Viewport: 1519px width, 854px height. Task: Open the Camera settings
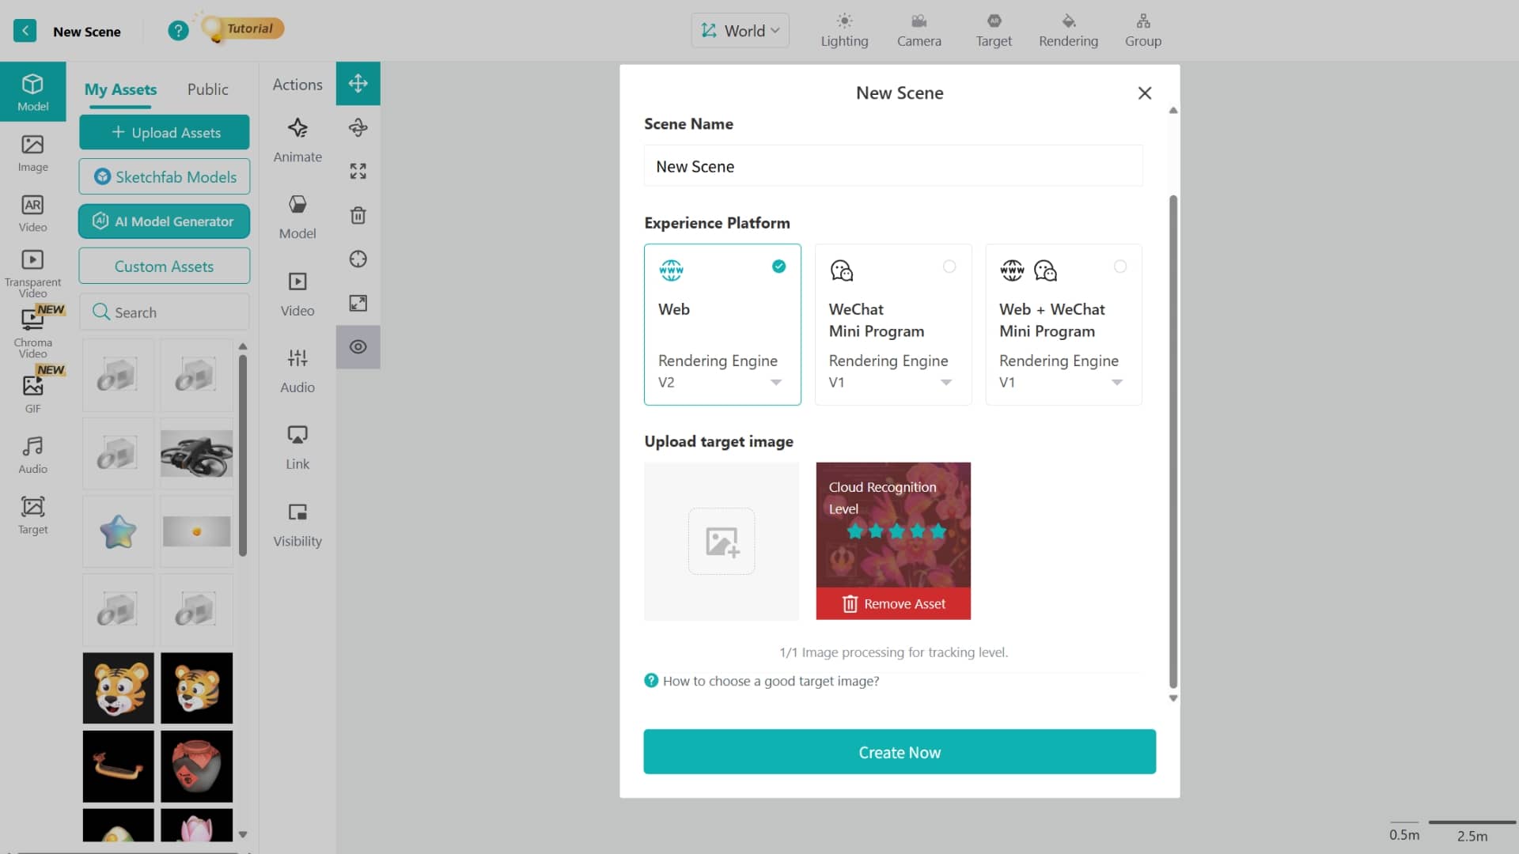[x=919, y=31]
